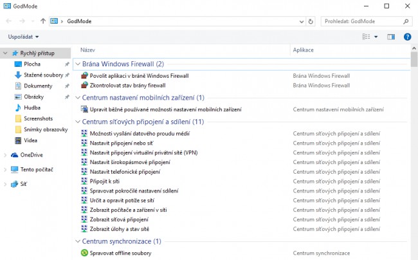Viewport: 418px width, 260px height.
Task: Click the search magnifier icon
Action: (x=406, y=21)
